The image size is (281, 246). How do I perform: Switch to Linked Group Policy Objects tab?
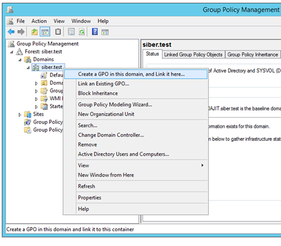pyautogui.click(x=193, y=54)
